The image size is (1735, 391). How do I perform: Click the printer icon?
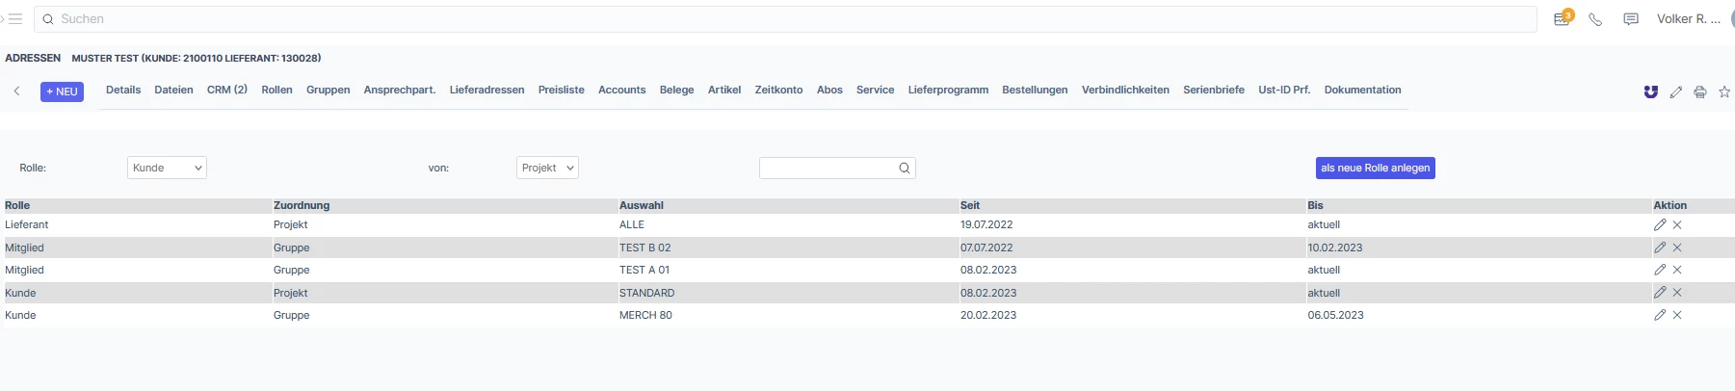[1700, 91]
